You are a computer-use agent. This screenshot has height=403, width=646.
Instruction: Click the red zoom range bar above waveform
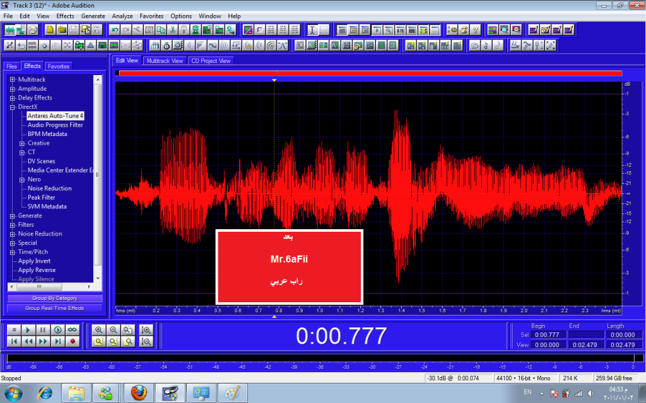370,73
